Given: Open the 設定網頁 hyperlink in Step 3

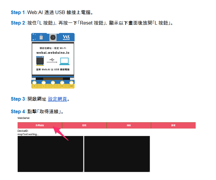Looking at the screenshot, I should 57,99.
